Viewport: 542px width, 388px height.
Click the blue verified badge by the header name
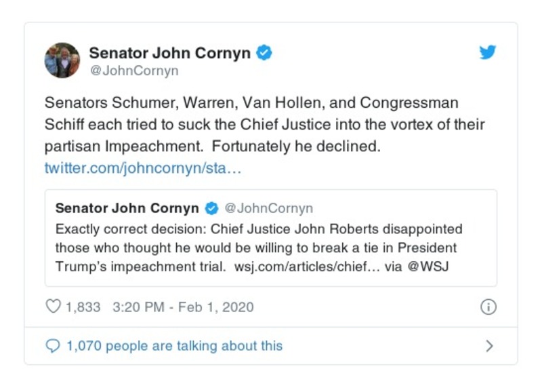pyautogui.click(x=265, y=53)
